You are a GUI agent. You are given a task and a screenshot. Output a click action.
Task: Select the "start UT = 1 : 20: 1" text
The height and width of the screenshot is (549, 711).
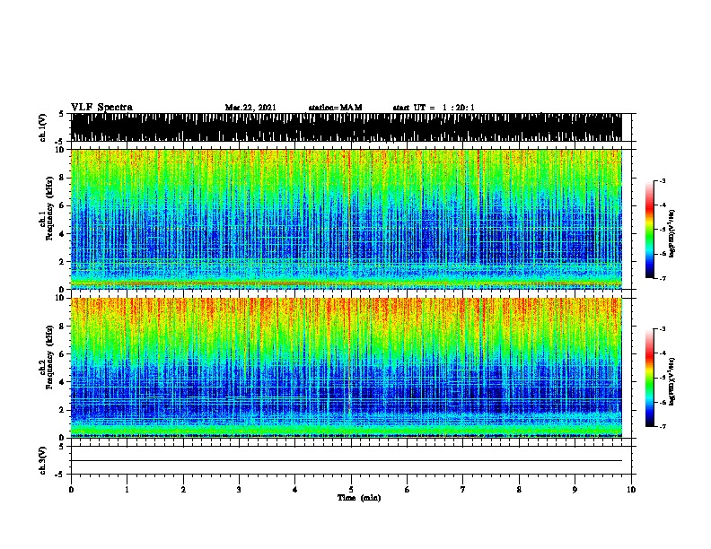[x=433, y=108]
